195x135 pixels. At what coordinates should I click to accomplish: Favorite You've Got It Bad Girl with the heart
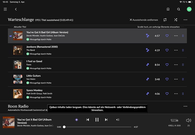167,36
